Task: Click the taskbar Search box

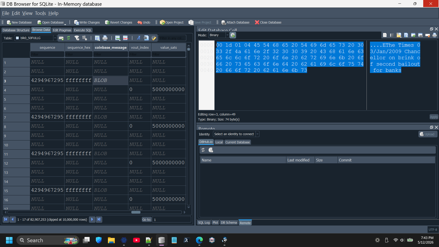Action: point(48,240)
